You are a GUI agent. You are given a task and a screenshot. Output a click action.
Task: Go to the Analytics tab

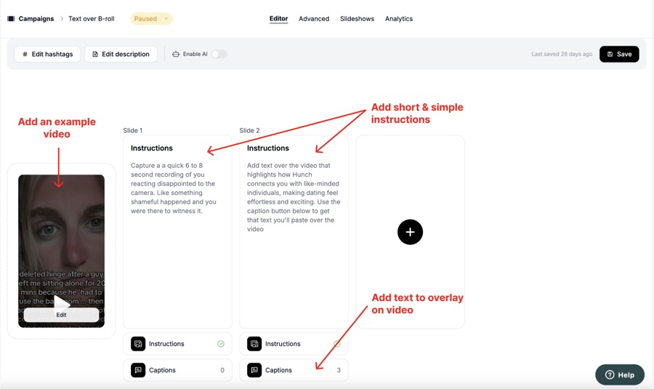(x=399, y=19)
